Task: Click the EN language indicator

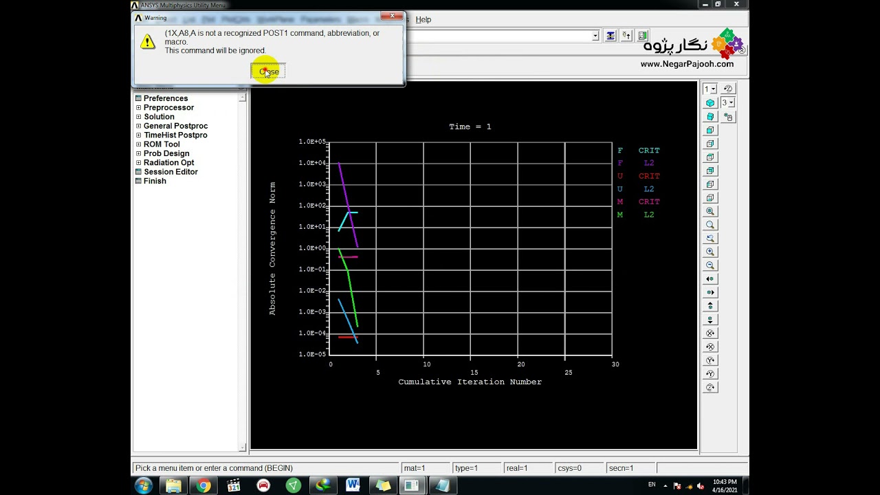Action: (652, 485)
